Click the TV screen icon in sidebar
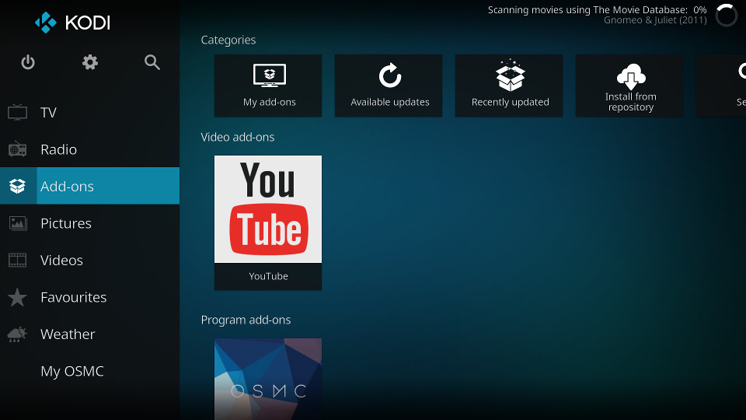Viewport: 746px width, 420px height. coord(18,112)
